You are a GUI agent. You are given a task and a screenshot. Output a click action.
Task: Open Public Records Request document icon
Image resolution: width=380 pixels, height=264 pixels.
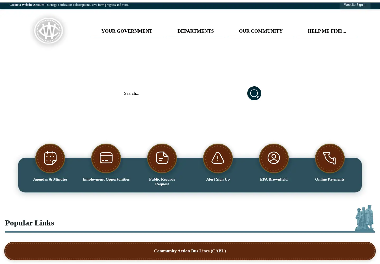pyautogui.click(x=162, y=158)
